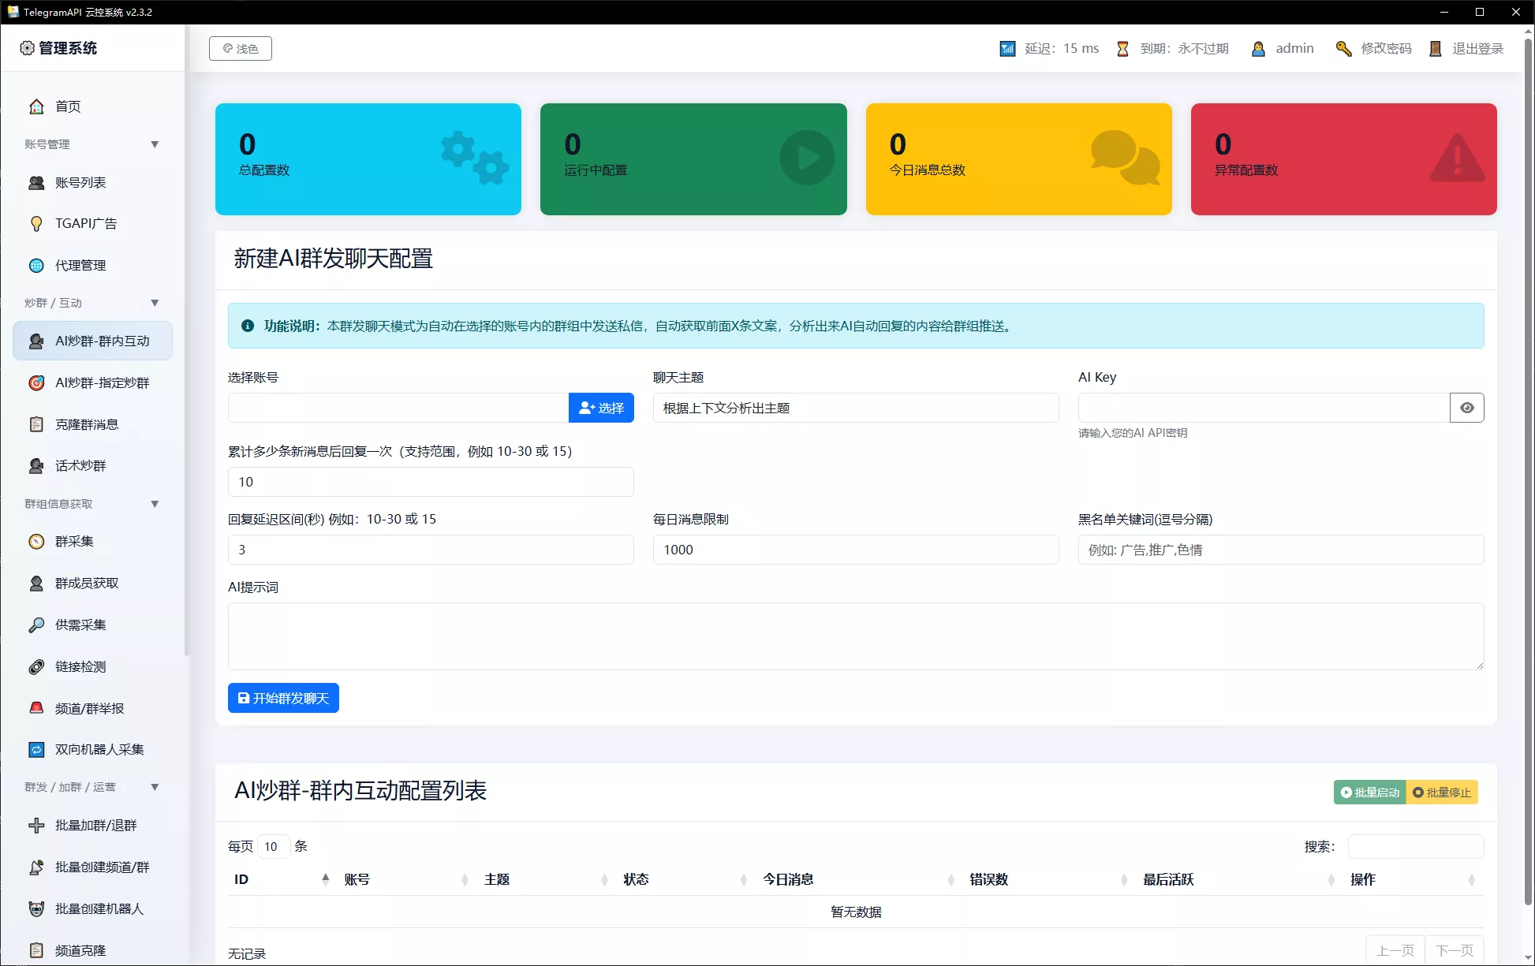The image size is (1535, 966).
Task: Sort the table by 今日消息 column
Action: click(860, 879)
